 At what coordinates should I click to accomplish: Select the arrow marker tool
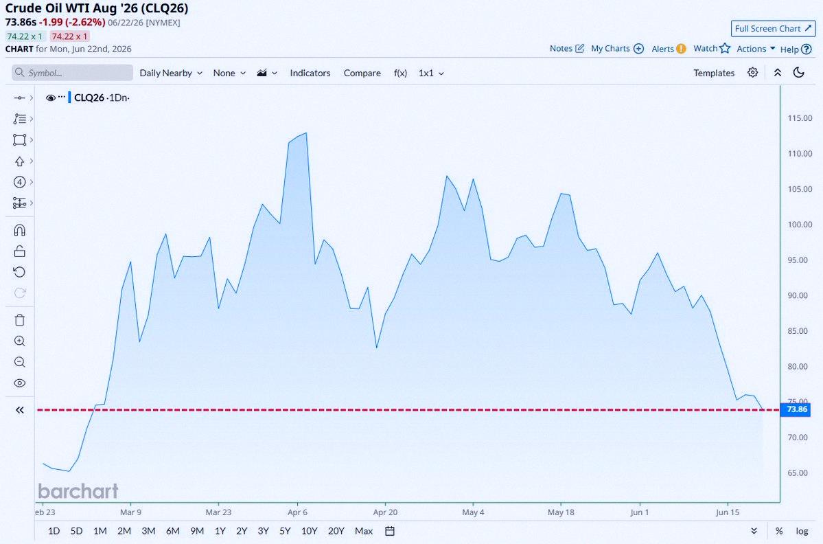pyautogui.click(x=19, y=161)
